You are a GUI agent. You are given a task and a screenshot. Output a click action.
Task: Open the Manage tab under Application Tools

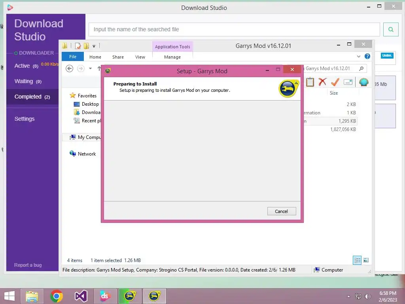pyautogui.click(x=172, y=57)
